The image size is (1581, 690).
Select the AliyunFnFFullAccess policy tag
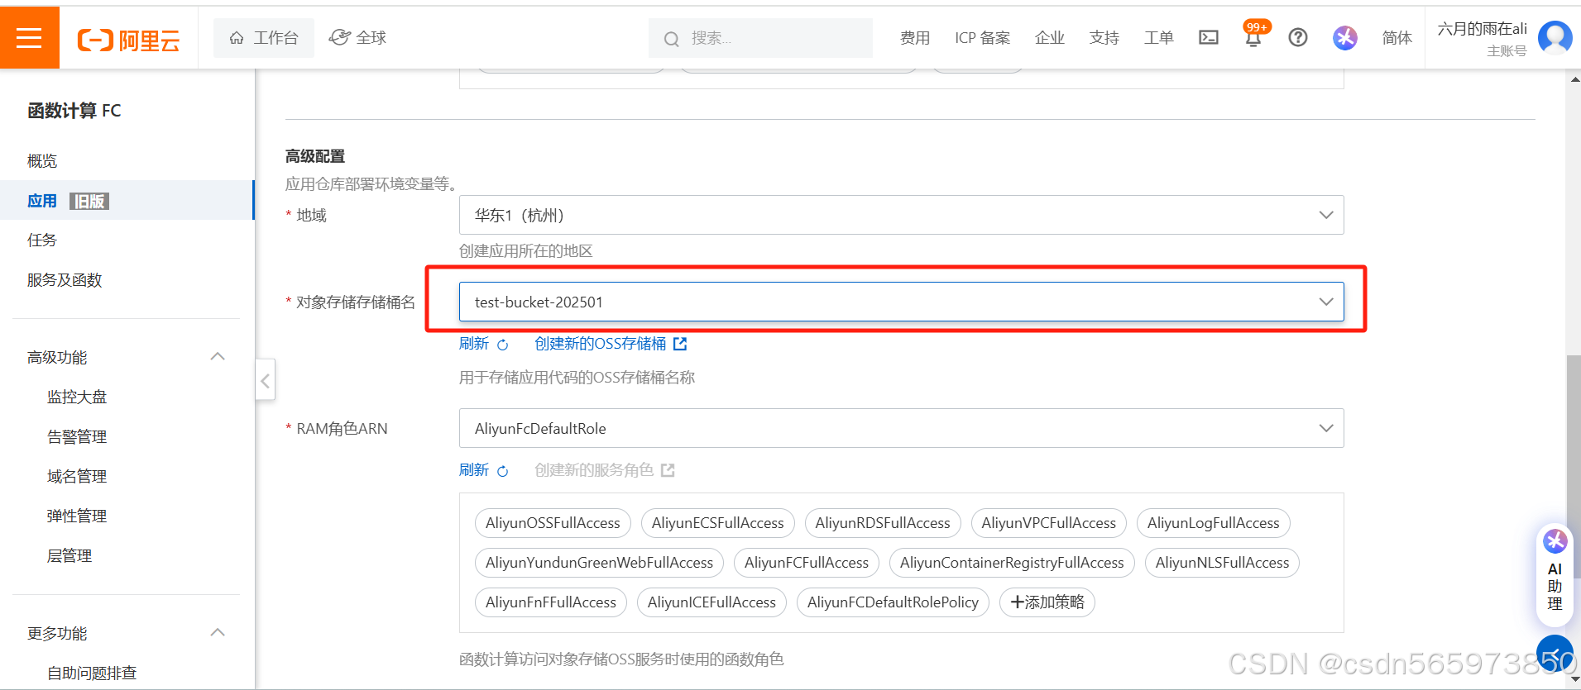pyautogui.click(x=551, y=602)
